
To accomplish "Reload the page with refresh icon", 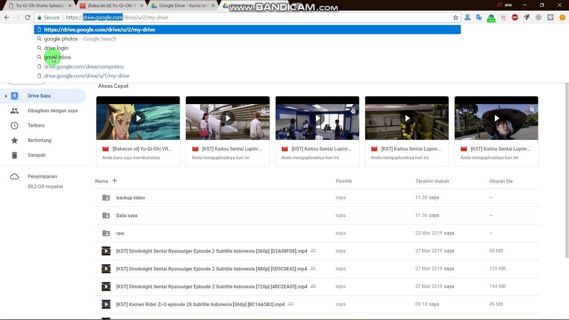I will (28, 17).
